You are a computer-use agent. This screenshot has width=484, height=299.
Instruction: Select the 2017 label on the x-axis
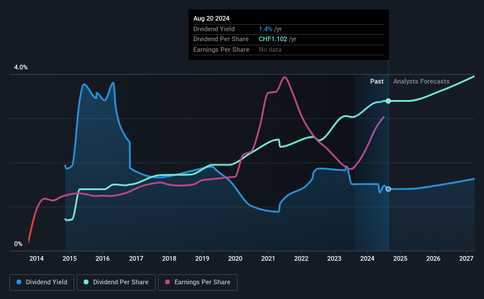(136, 258)
